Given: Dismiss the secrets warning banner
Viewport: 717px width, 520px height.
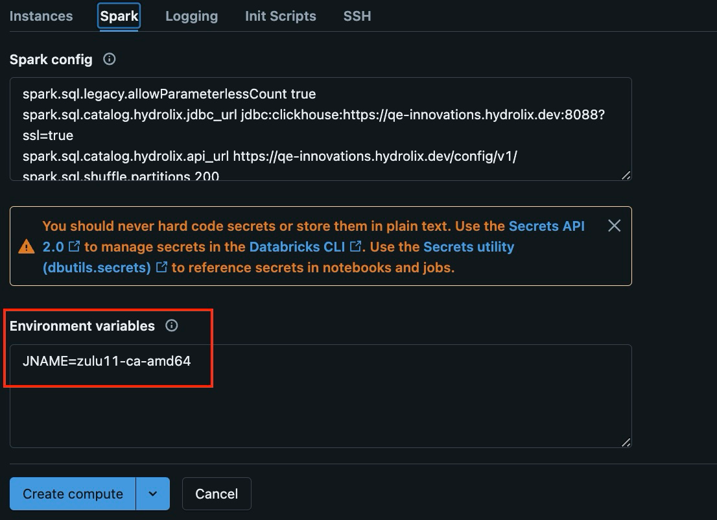Looking at the screenshot, I should (614, 226).
